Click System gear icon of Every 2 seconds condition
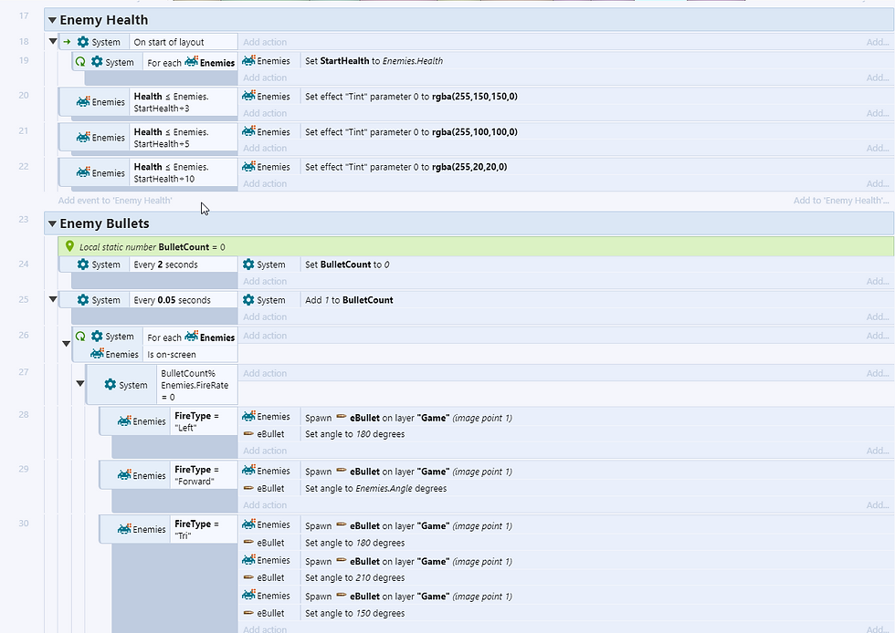The height and width of the screenshot is (633, 895). click(83, 264)
